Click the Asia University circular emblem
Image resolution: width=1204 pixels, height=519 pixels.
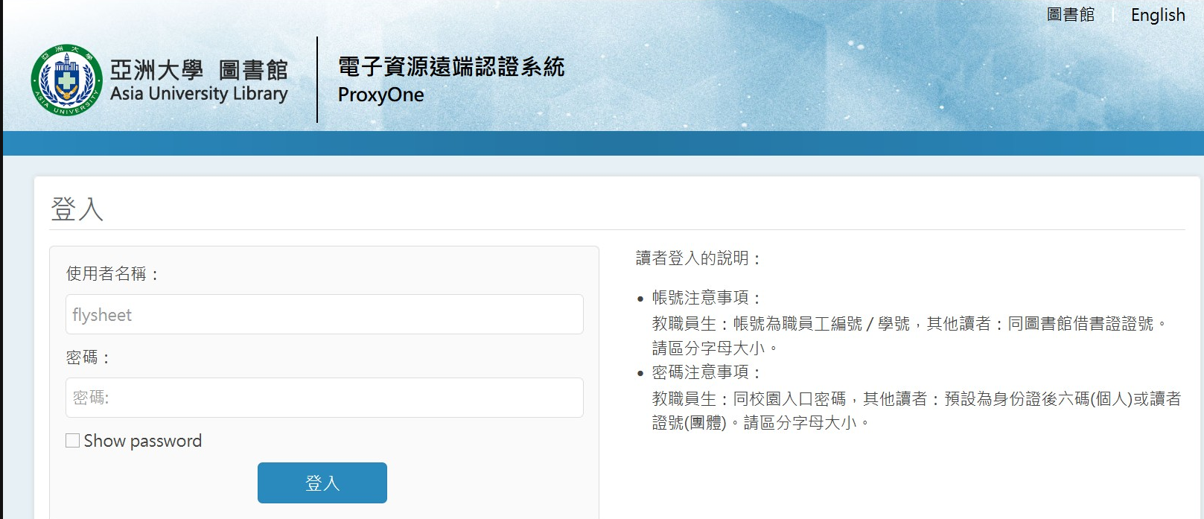[x=66, y=80]
